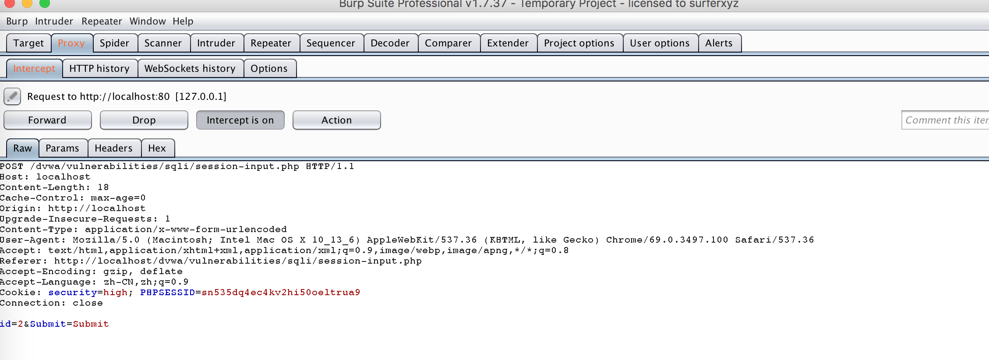Image resolution: width=989 pixels, height=360 pixels.
Task: Click the Accept-Encoding: gzip, deflate line
Action: (91, 272)
